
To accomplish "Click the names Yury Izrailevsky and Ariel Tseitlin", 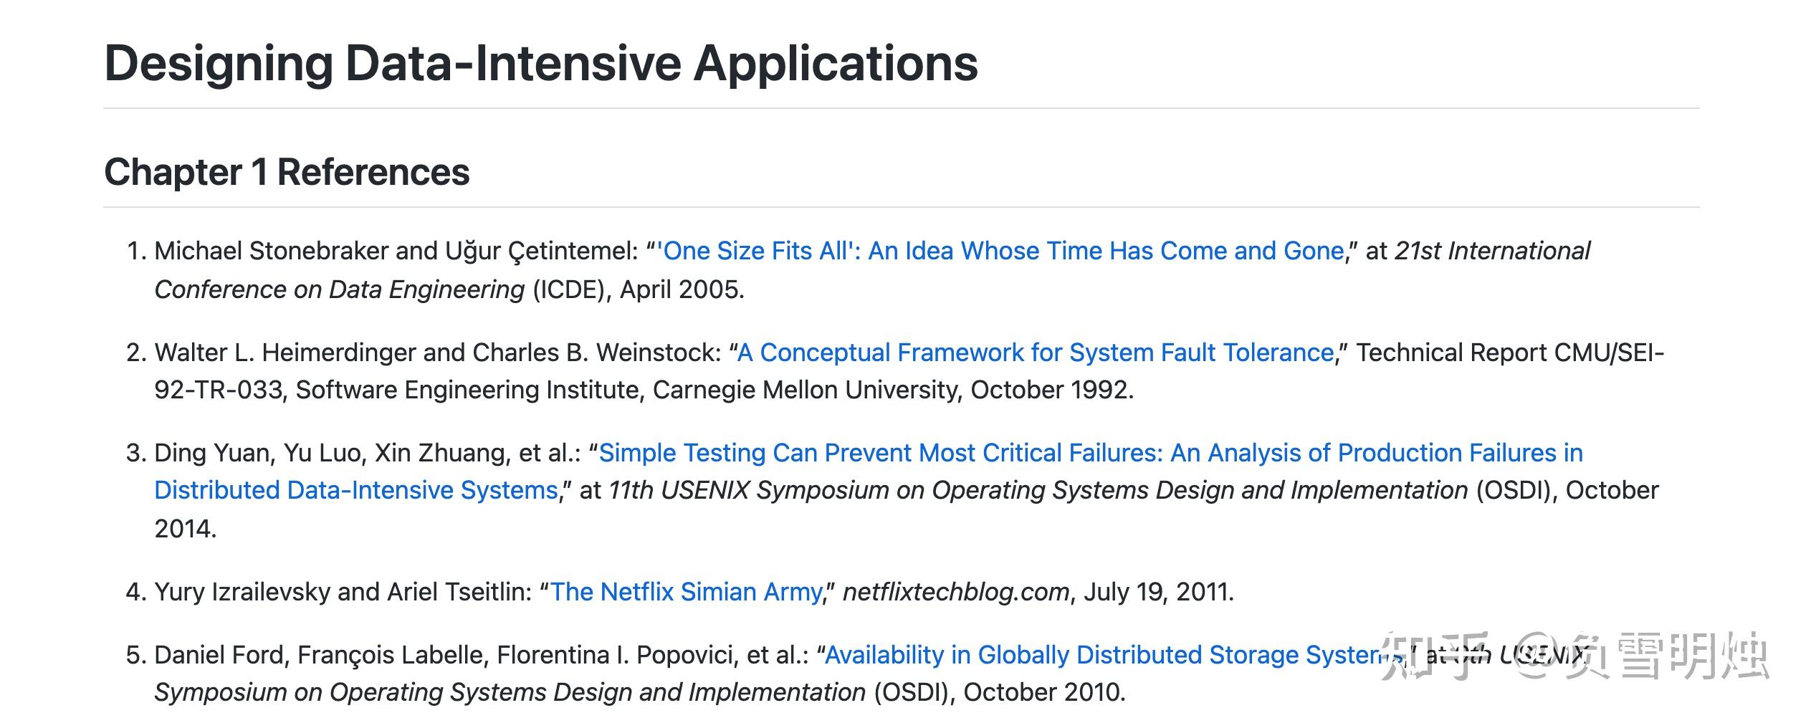I will point(343,593).
